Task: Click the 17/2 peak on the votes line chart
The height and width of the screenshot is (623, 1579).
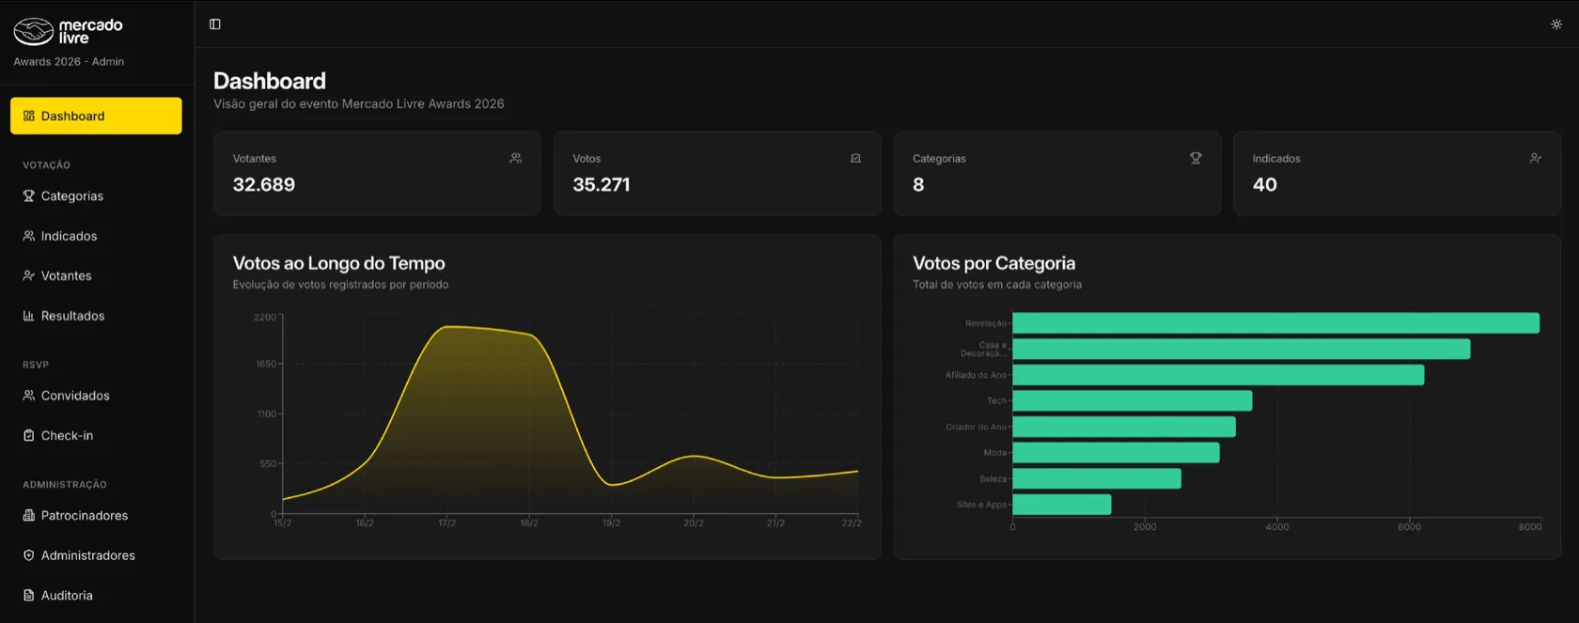Action: 448,327
